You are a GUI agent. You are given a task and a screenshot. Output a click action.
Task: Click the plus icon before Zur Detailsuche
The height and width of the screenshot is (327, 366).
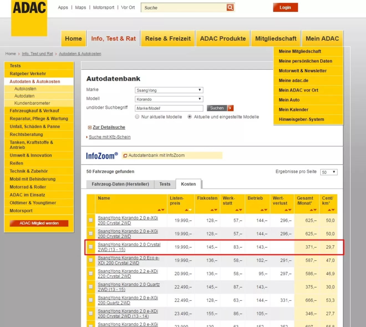click(x=90, y=127)
